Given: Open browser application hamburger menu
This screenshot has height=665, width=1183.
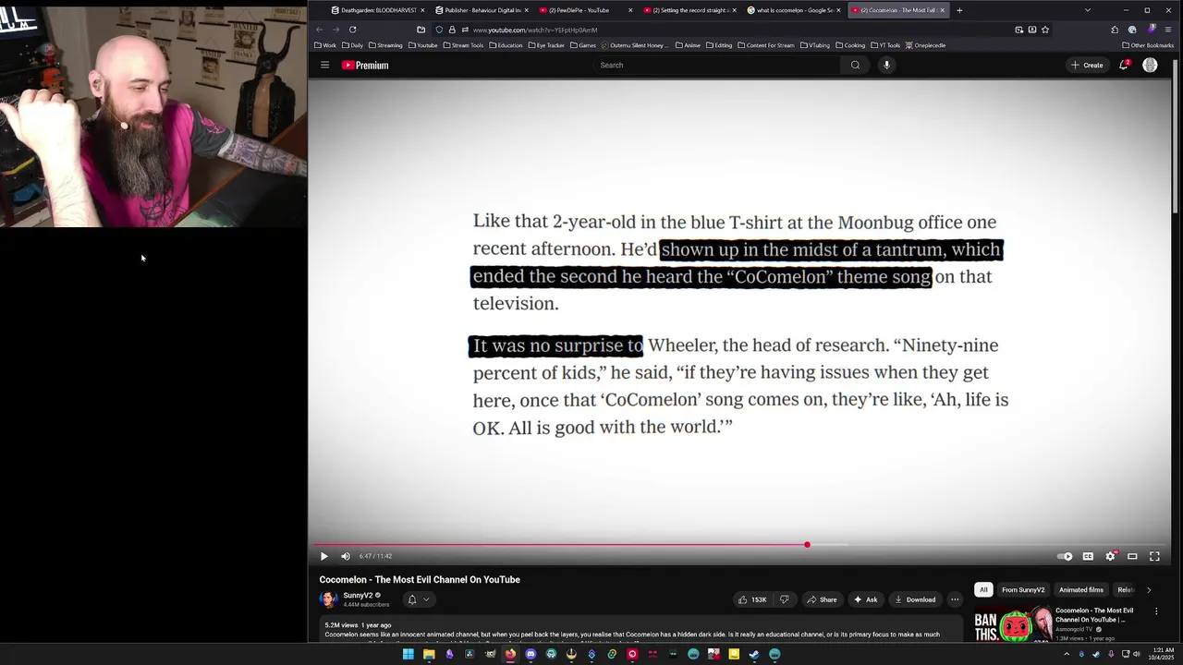Looking at the screenshot, I should 1168,30.
